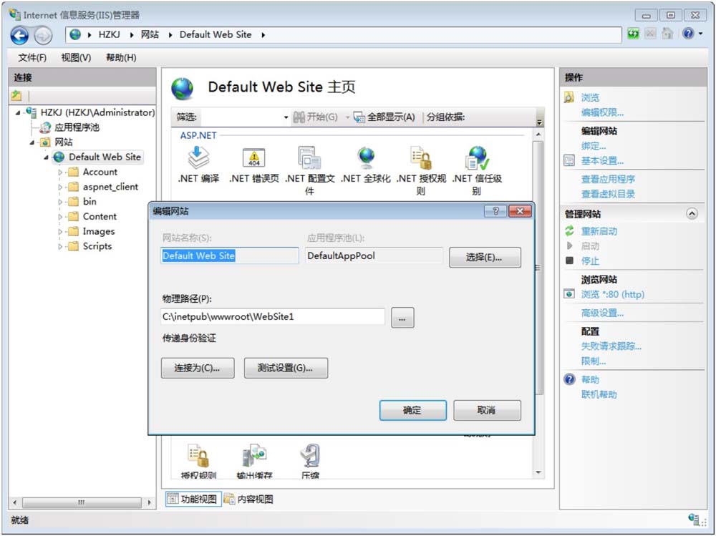The height and width of the screenshot is (536, 716).
Task: Switch to 内容视图 tab
Action: pos(249,499)
